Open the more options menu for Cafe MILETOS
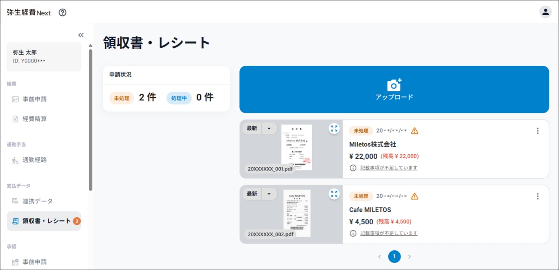The height and width of the screenshot is (270, 559). (537, 196)
